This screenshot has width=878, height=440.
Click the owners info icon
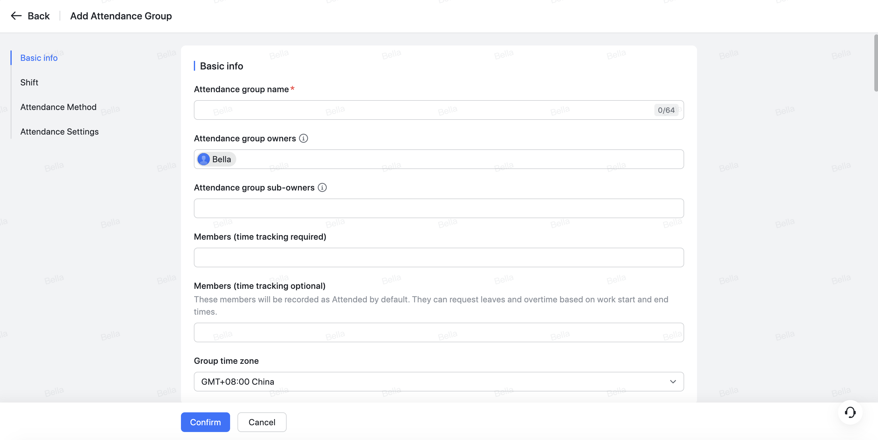pyautogui.click(x=303, y=138)
